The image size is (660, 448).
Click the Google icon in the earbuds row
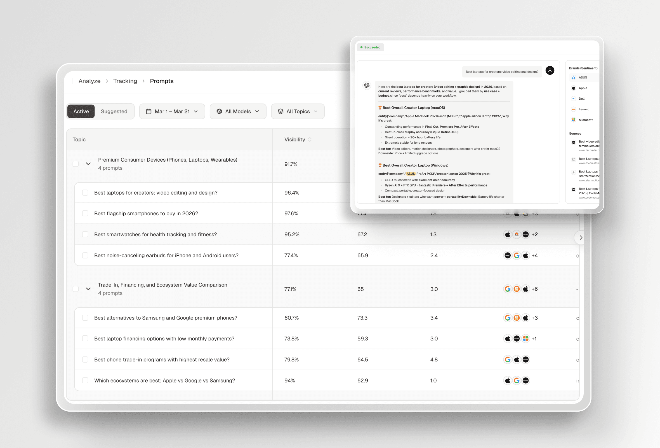point(517,255)
